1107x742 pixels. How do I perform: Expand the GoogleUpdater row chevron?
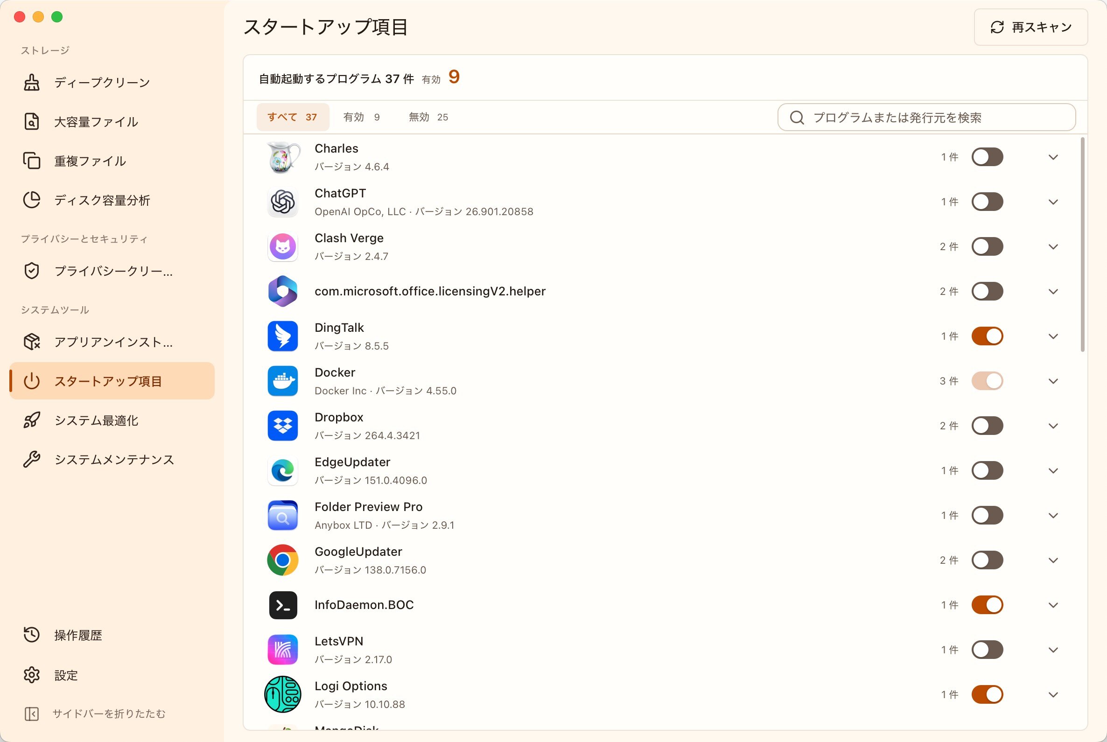point(1053,561)
